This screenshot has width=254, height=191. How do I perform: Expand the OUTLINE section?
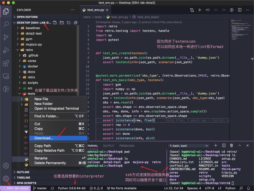(x=46, y=172)
